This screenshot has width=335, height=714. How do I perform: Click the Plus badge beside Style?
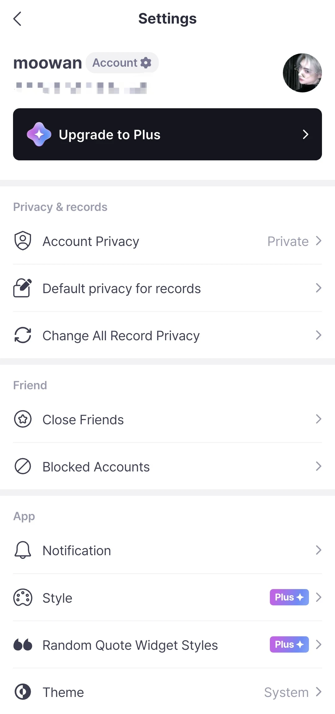pos(289,597)
